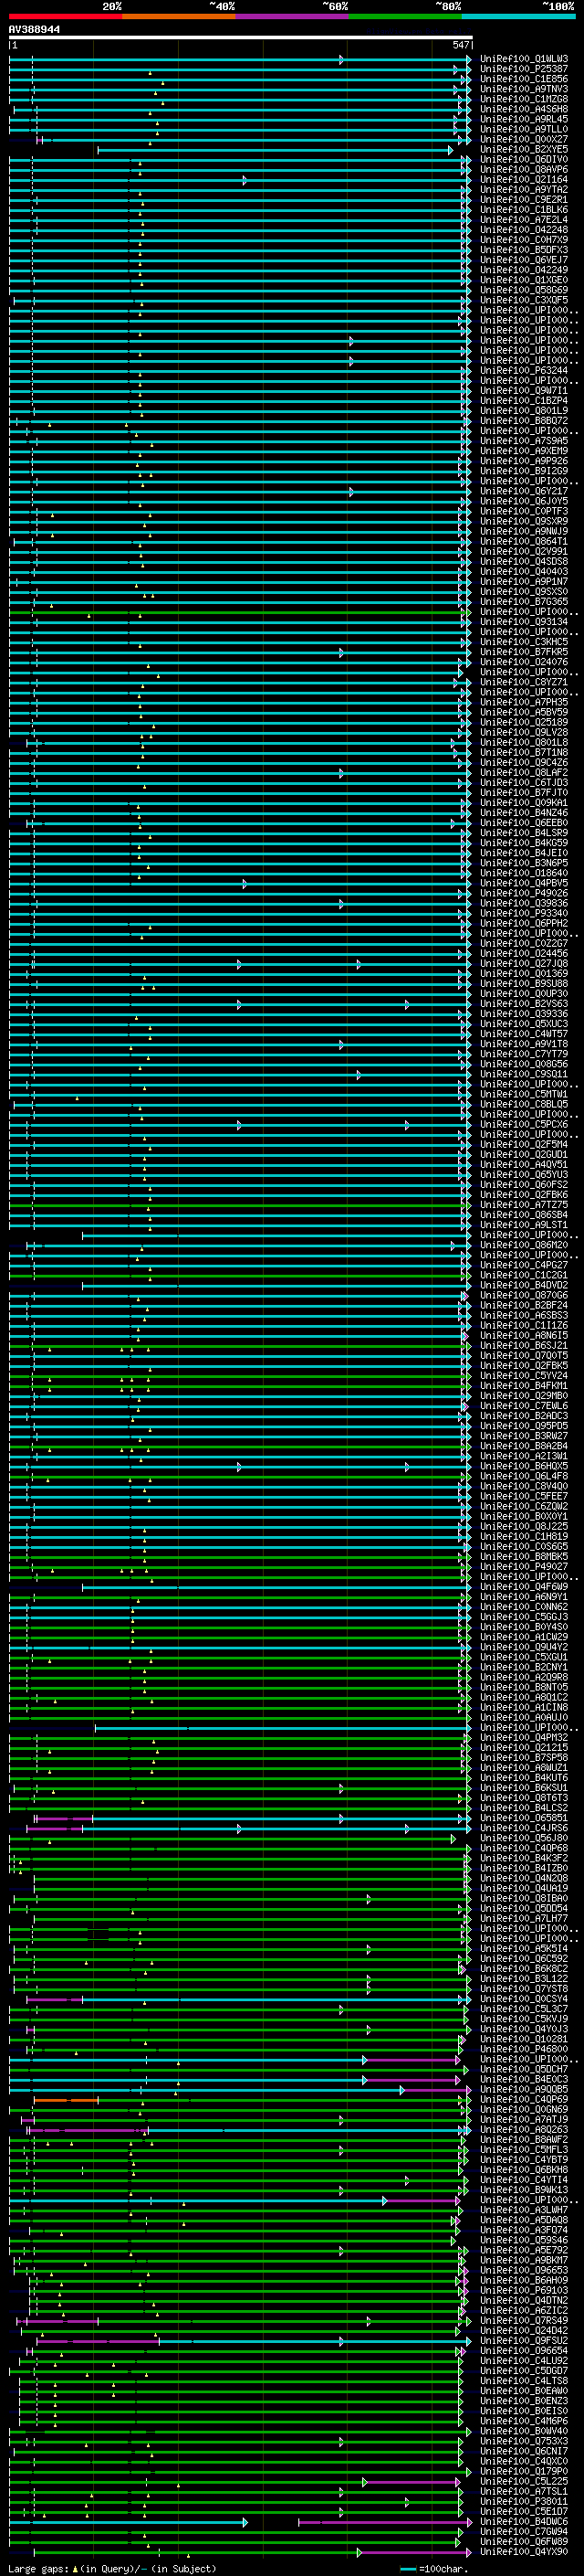Click the UniRef100_B4DWC6 hit label
This screenshot has width=584, height=2576.
523,2521
